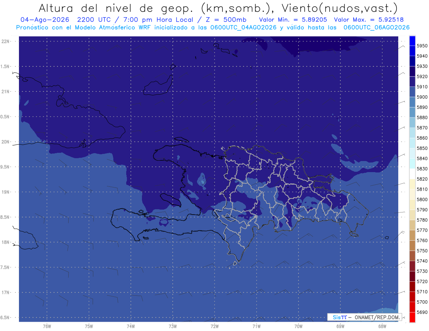Click the '5910' legend value
This screenshot has height=331, width=429.
click(422, 87)
